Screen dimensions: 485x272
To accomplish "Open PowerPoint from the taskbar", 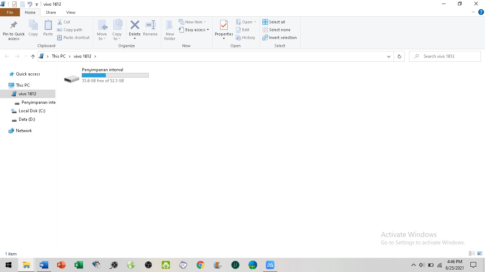I will pos(61,265).
